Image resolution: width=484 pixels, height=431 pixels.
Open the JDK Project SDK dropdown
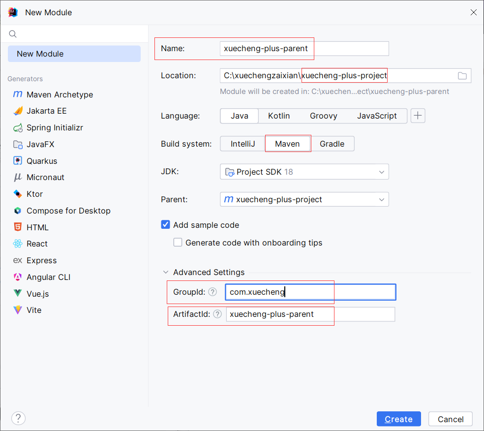pyautogui.click(x=304, y=172)
